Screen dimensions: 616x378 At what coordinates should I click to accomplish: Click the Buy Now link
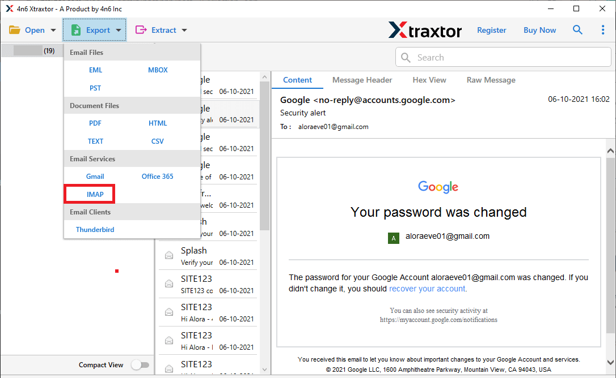539,30
